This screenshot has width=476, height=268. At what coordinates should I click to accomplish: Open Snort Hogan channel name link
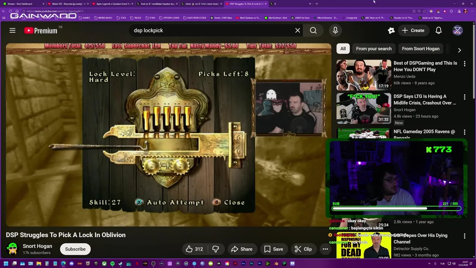pos(38,246)
